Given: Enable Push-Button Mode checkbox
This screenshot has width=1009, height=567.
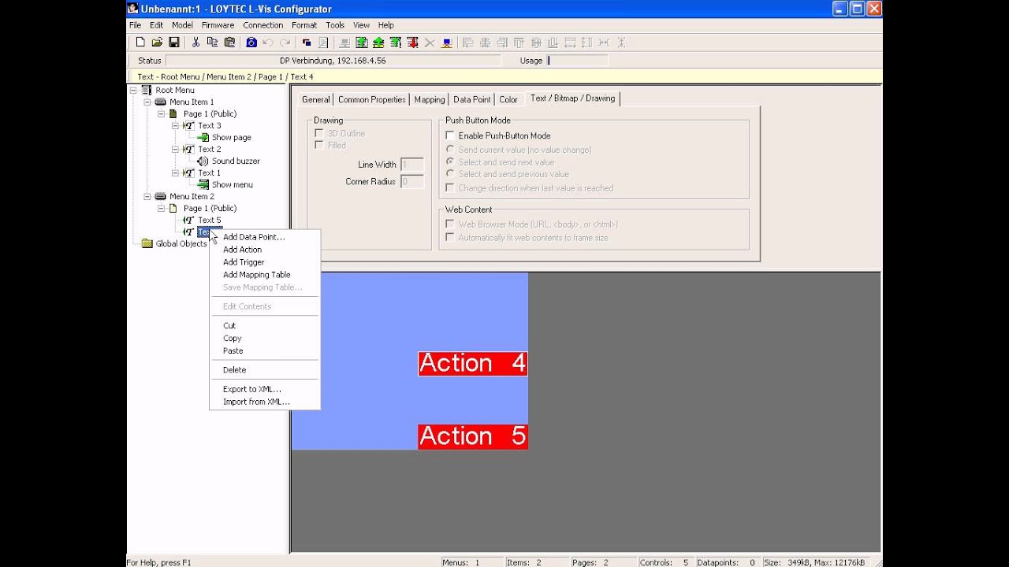Looking at the screenshot, I should 450,135.
